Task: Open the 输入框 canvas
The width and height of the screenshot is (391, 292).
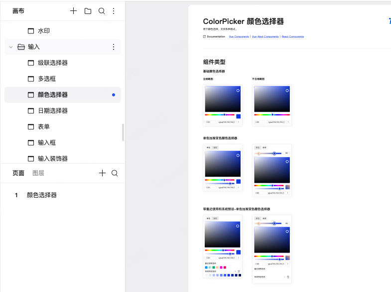Action: (x=47, y=143)
